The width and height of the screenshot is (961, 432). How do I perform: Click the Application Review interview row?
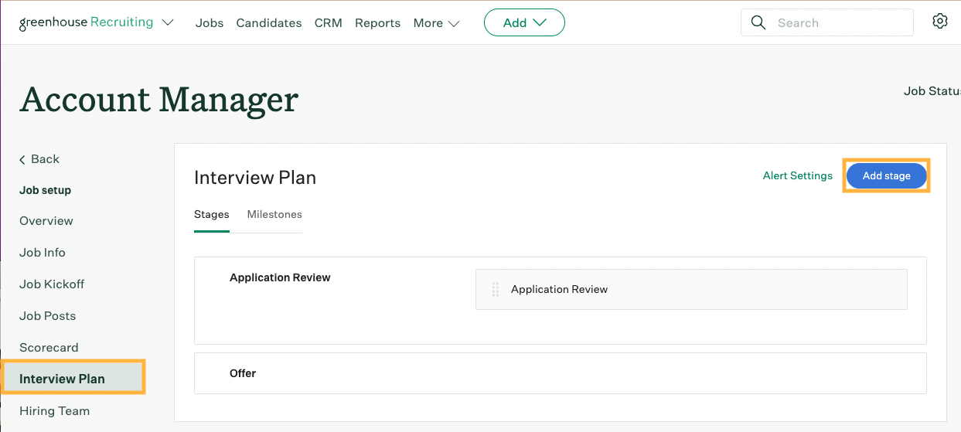(690, 289)
